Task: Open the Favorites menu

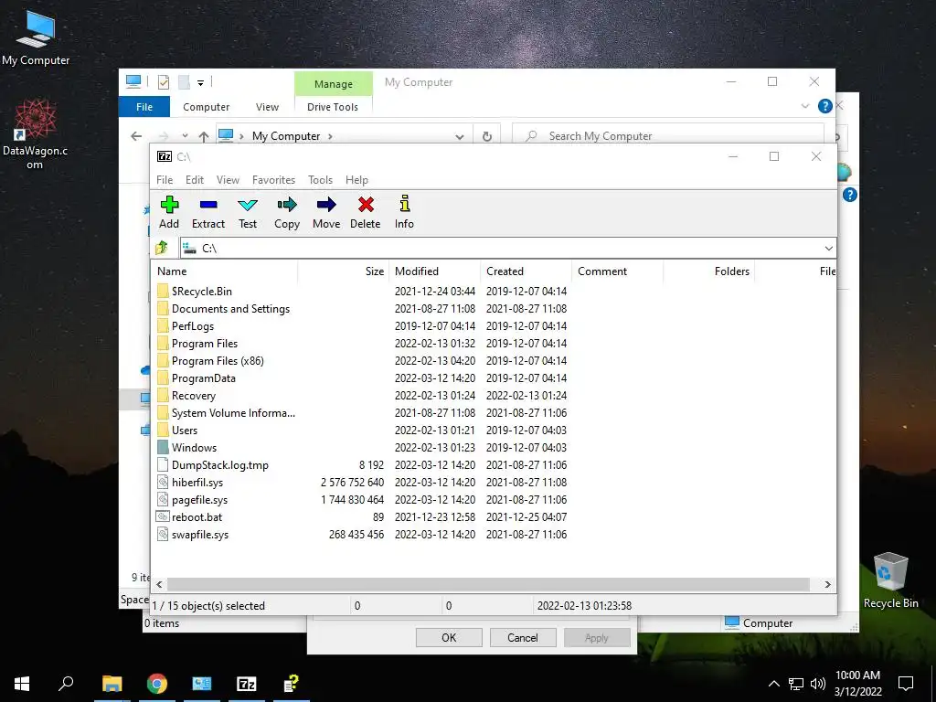Action: [x=274, y=180]
